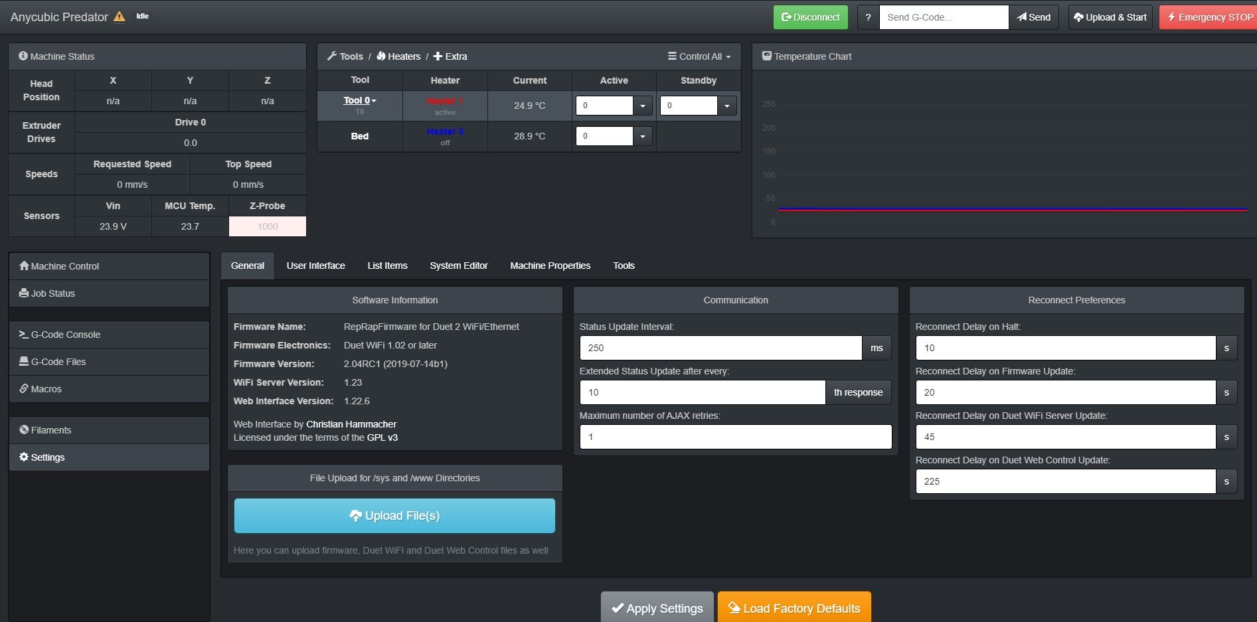Click the Upload File(s) button
Image resolution: width=1257 pixels, height=622 pixels.
394,516
